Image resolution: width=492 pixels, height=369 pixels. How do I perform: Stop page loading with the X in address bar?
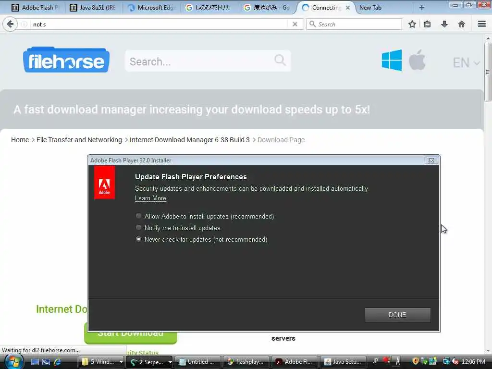(295, 24)
